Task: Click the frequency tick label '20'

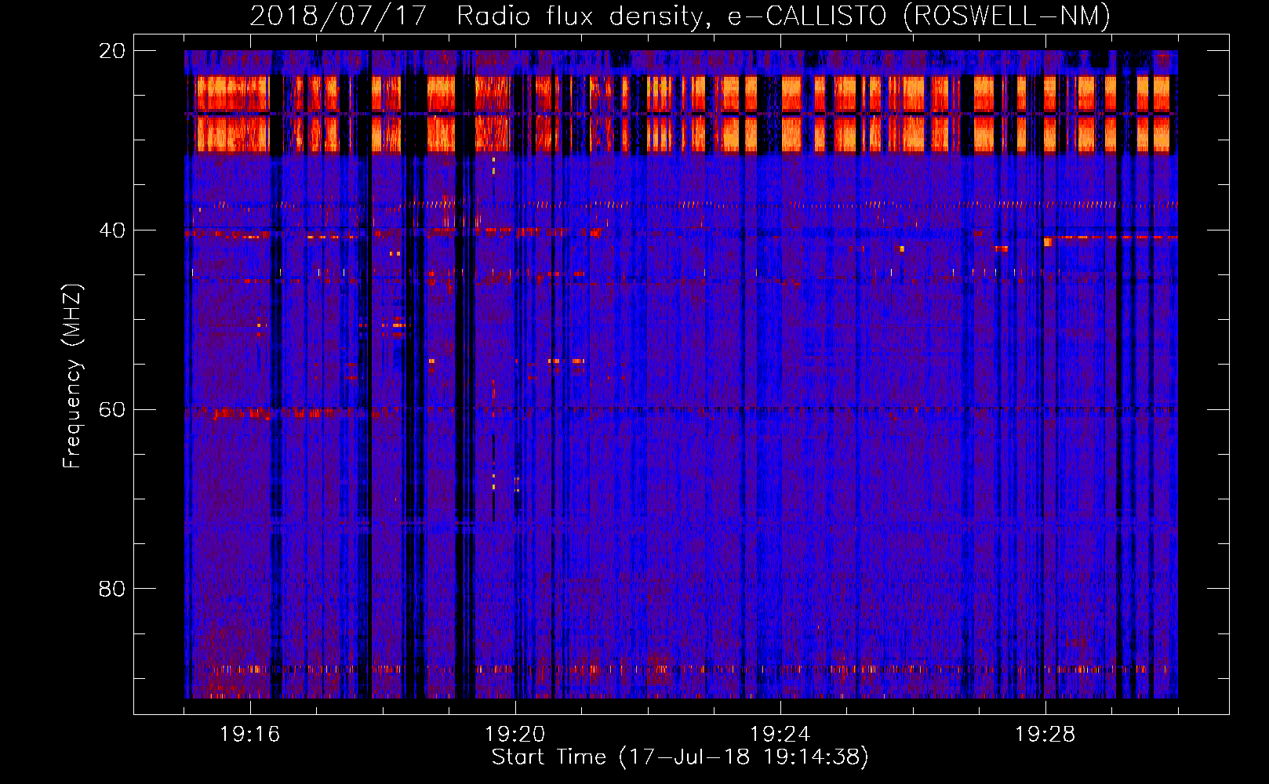Action: [112, 51]
